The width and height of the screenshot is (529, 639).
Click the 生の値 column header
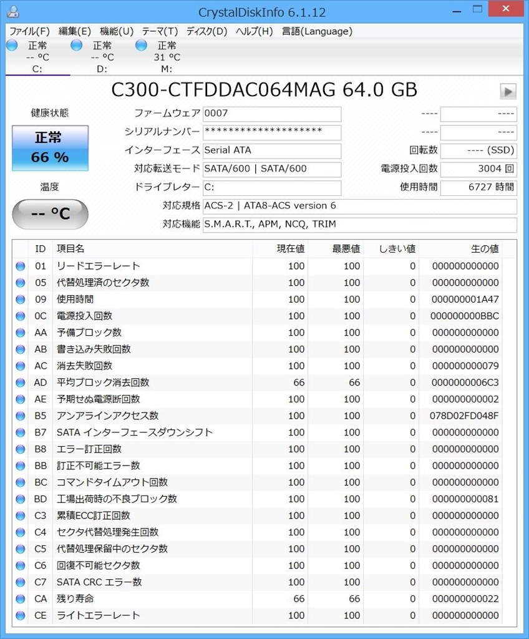point(460,249)
